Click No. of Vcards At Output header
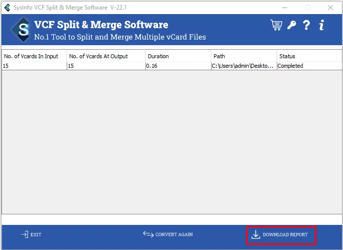 pyautogui.click(x=106, y=56)
